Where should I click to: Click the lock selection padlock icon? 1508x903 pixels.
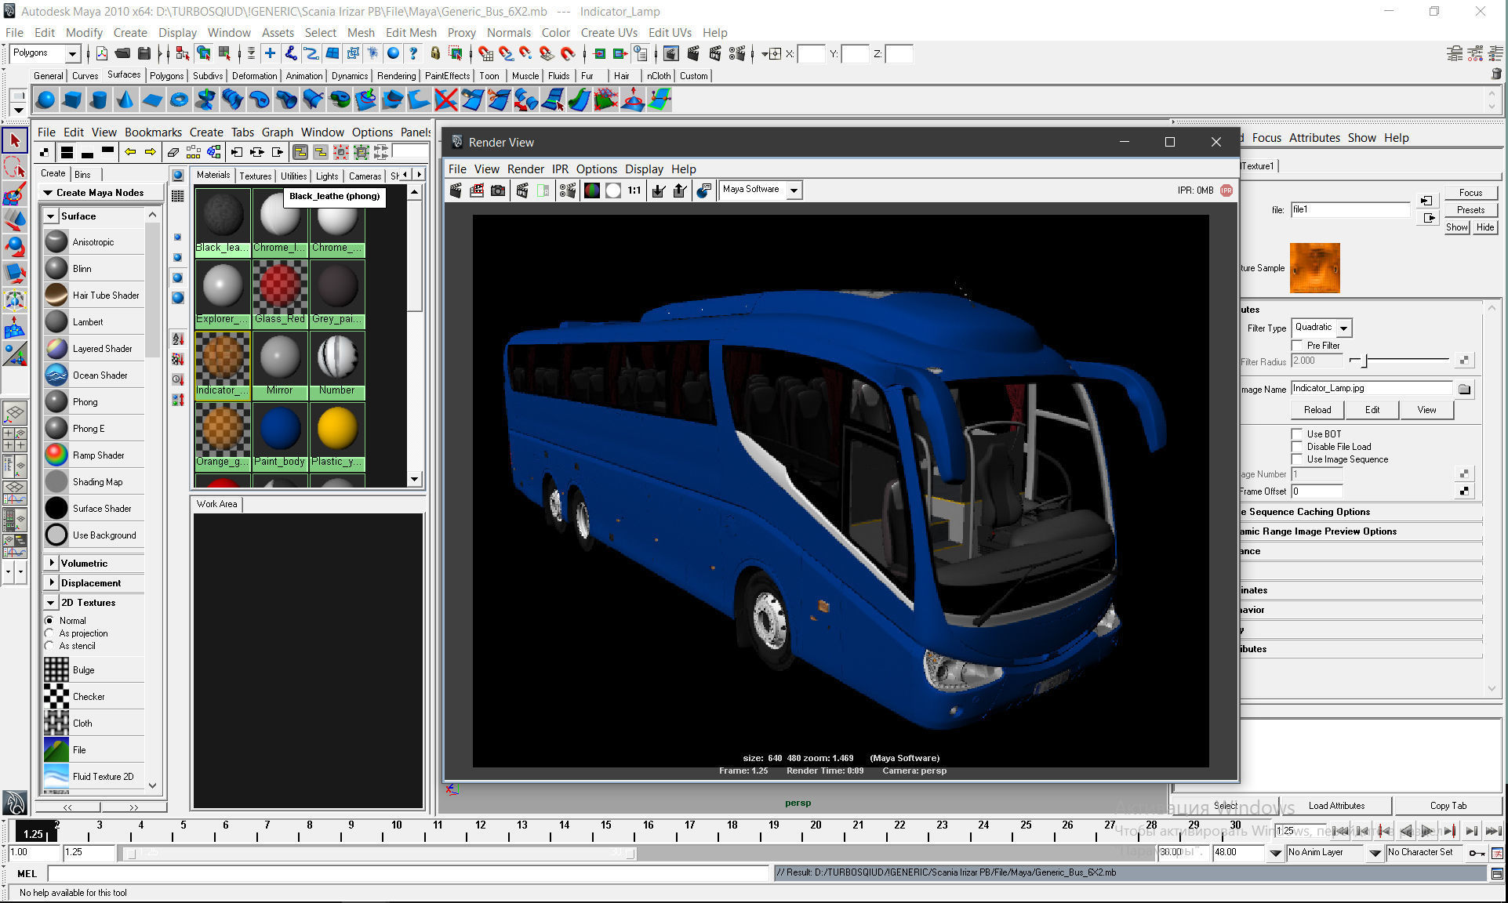tap(435, 53)
